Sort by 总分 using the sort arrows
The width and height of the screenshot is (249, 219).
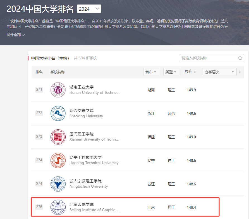click(x=195, y=72)
